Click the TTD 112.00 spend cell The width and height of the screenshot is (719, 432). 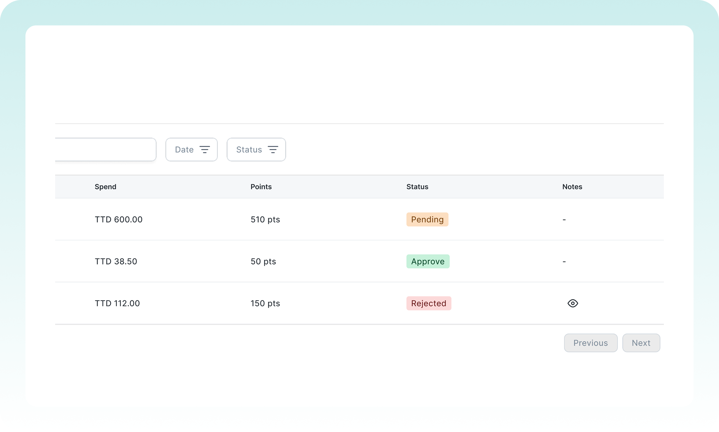[x=117, y=303]
